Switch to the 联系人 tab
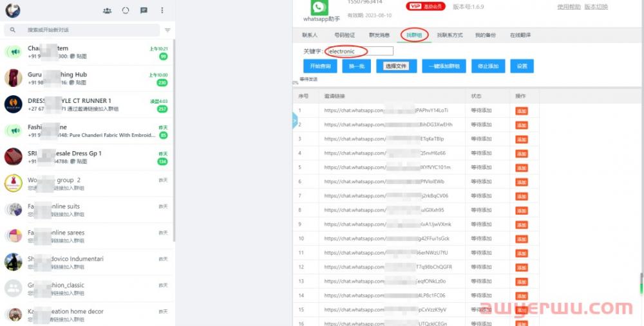 coord(310,35)
